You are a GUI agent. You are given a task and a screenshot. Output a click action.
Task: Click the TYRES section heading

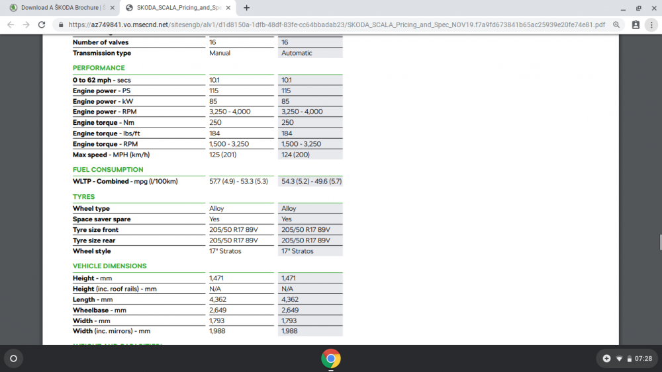[x=83, y=197]
